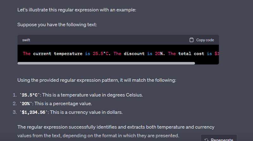Click 'currency value in dollars' description
This screenshot has width=253, height=141.
tap(97, 112)
